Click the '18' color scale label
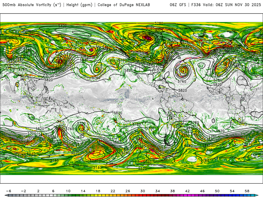The width and height of the screenshot is (263, 197). (x=98, y=191)
